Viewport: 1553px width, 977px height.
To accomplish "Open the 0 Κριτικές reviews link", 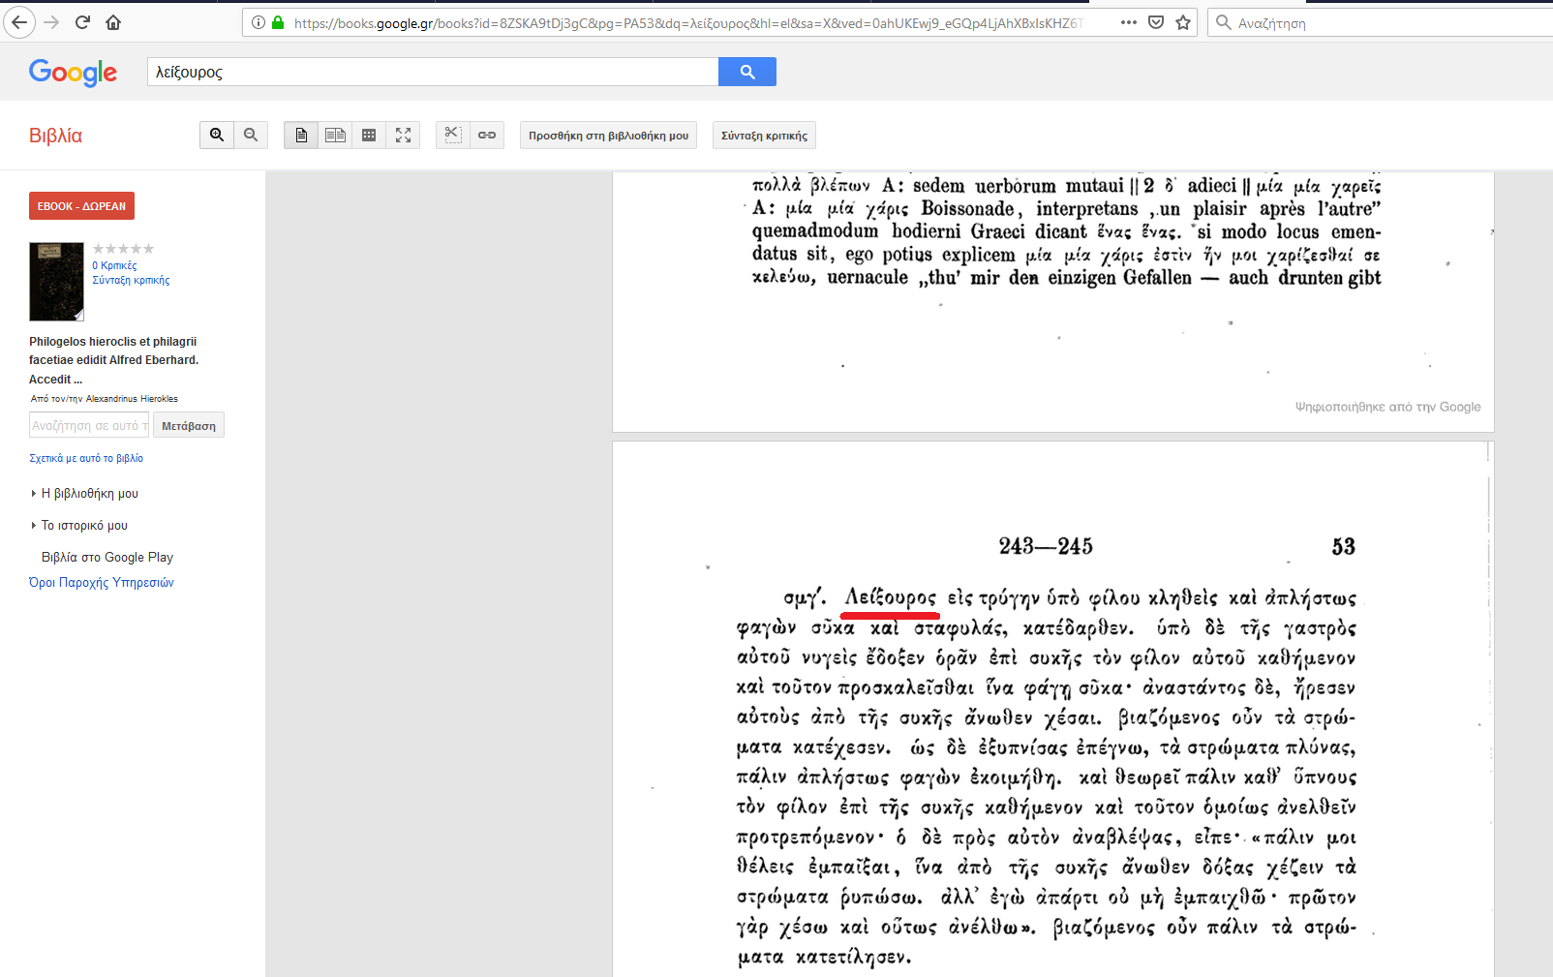I will click(114, 265).
